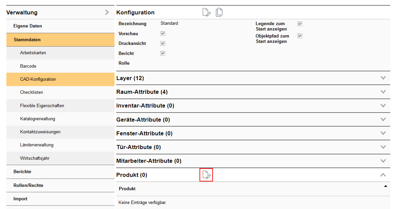This screenshot has height=209, width=397.
Task: Expand the Tür-Attribute (0) section
Action: [x=383, y=147]
